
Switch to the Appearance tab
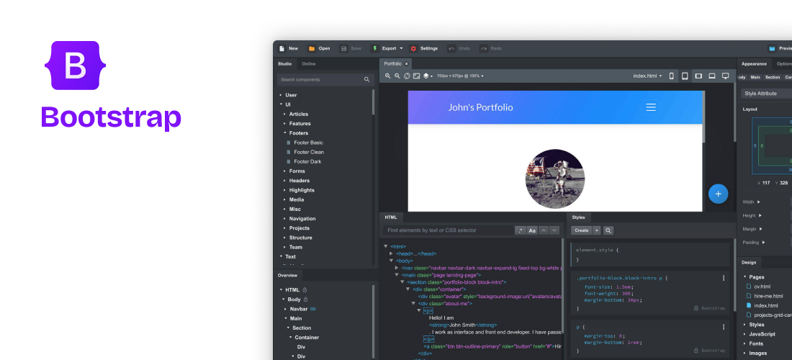click(x=754, y=63)
